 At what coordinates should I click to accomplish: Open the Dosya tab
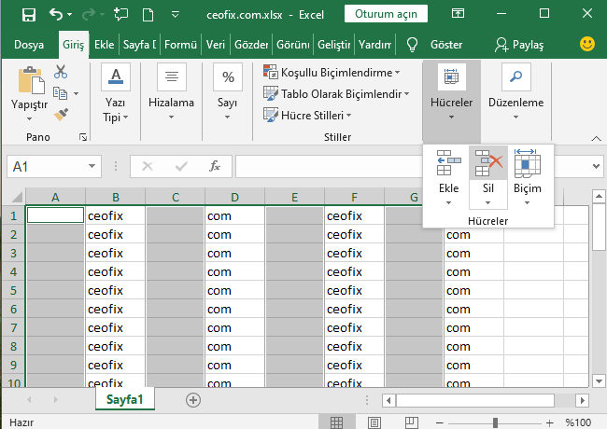[x=29, y=45]
